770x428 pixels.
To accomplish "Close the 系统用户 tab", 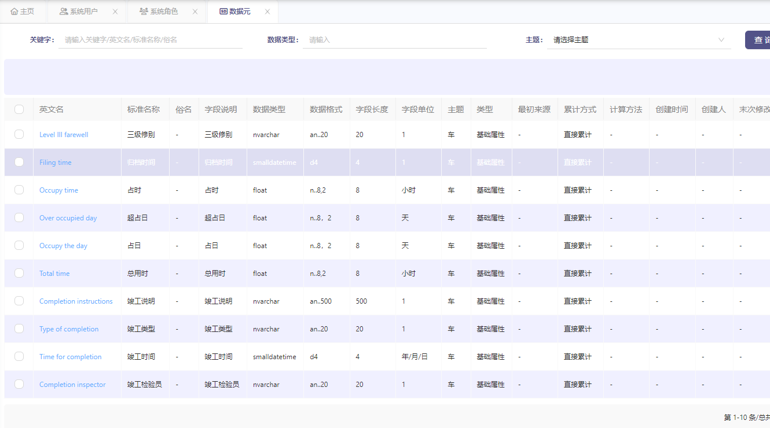I will pos(115,12).
